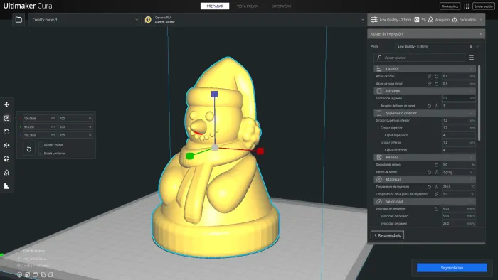Screen dimensions: 498x280
Task: Open file with folder icon
Action: coord(18,20)
